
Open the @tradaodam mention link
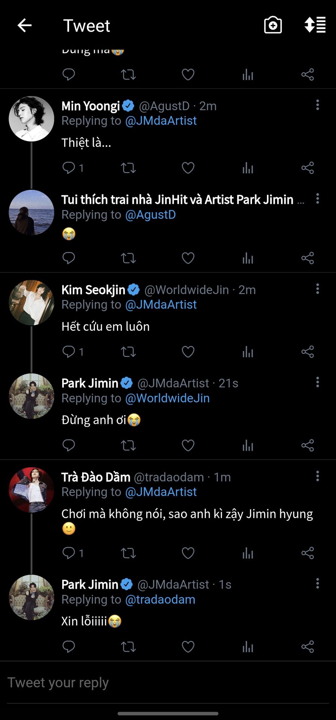point(160,600)
